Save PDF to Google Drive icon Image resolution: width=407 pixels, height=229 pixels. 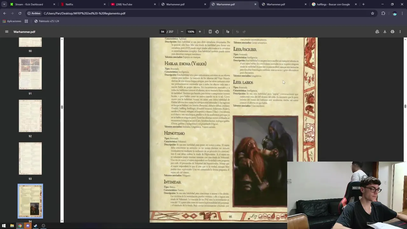click(377, 31)
